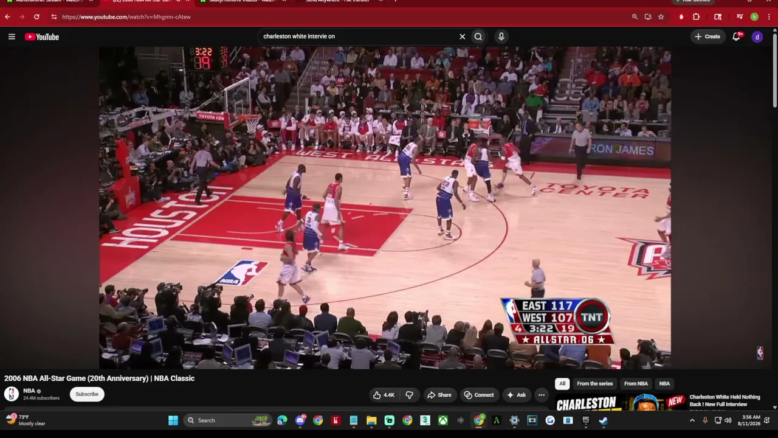The width and height of the screenshot is (778, 438).
Task: Click the video player to pause
Action: coord(385,207)
